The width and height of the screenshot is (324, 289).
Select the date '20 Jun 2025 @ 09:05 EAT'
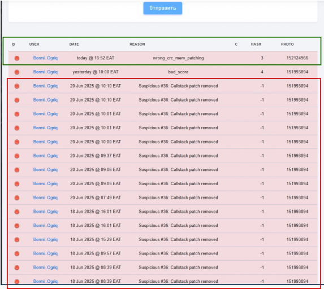click(x=96, y=183)
